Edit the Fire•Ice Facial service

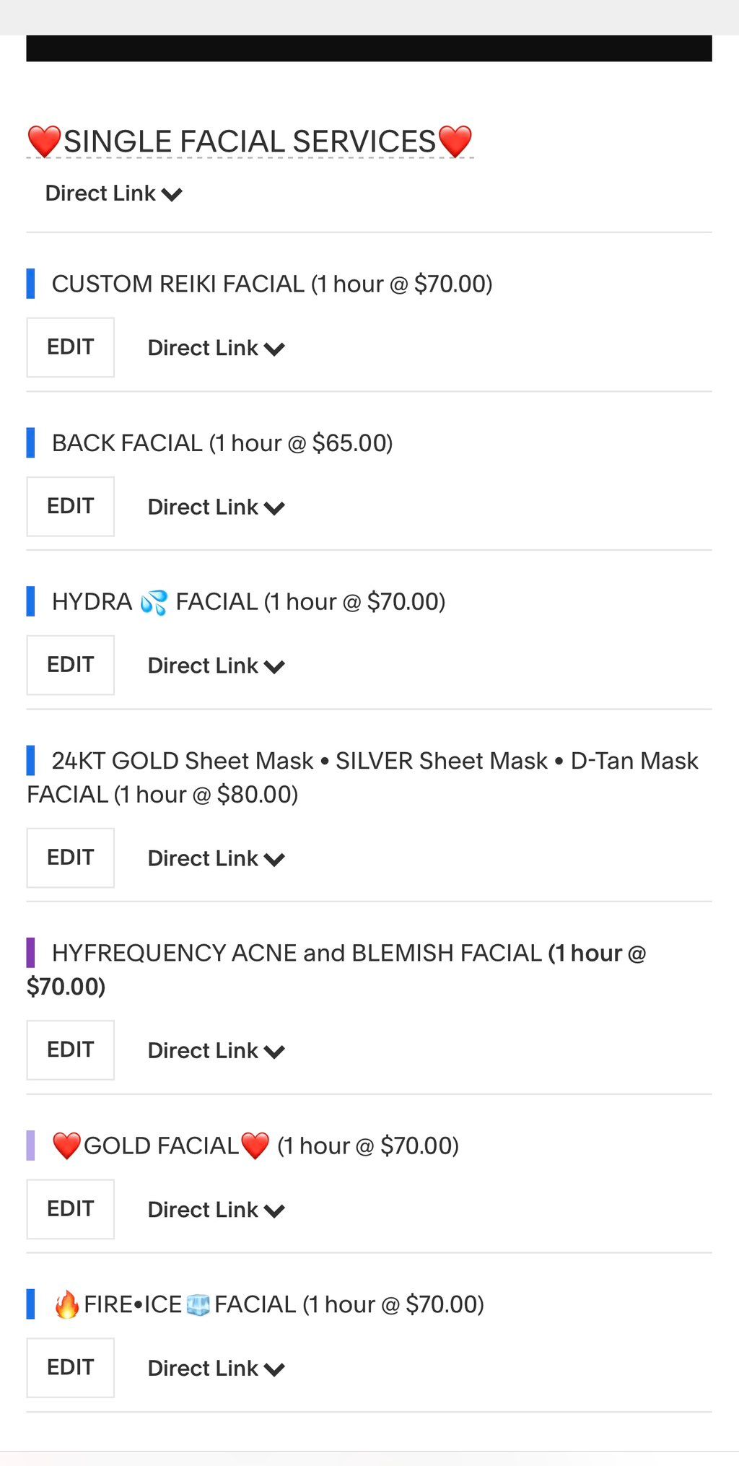click(x=70, y=1368)
